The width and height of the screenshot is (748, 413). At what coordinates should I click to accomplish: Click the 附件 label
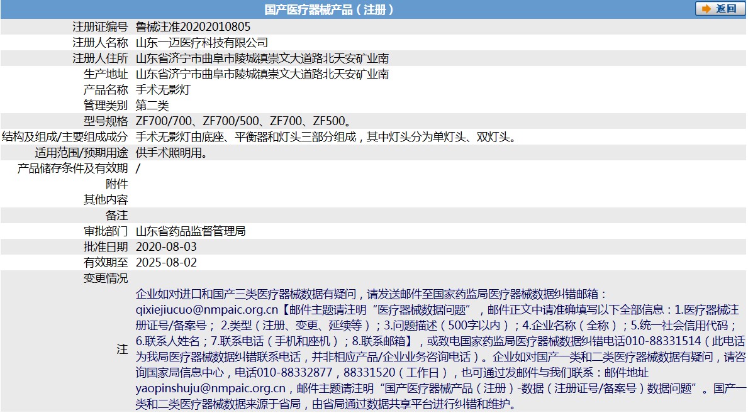pyautogui.click(x=117, y=184)
